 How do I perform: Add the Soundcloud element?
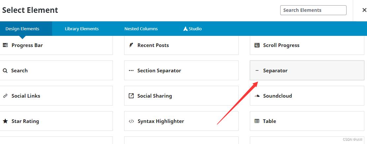[307, 96]
